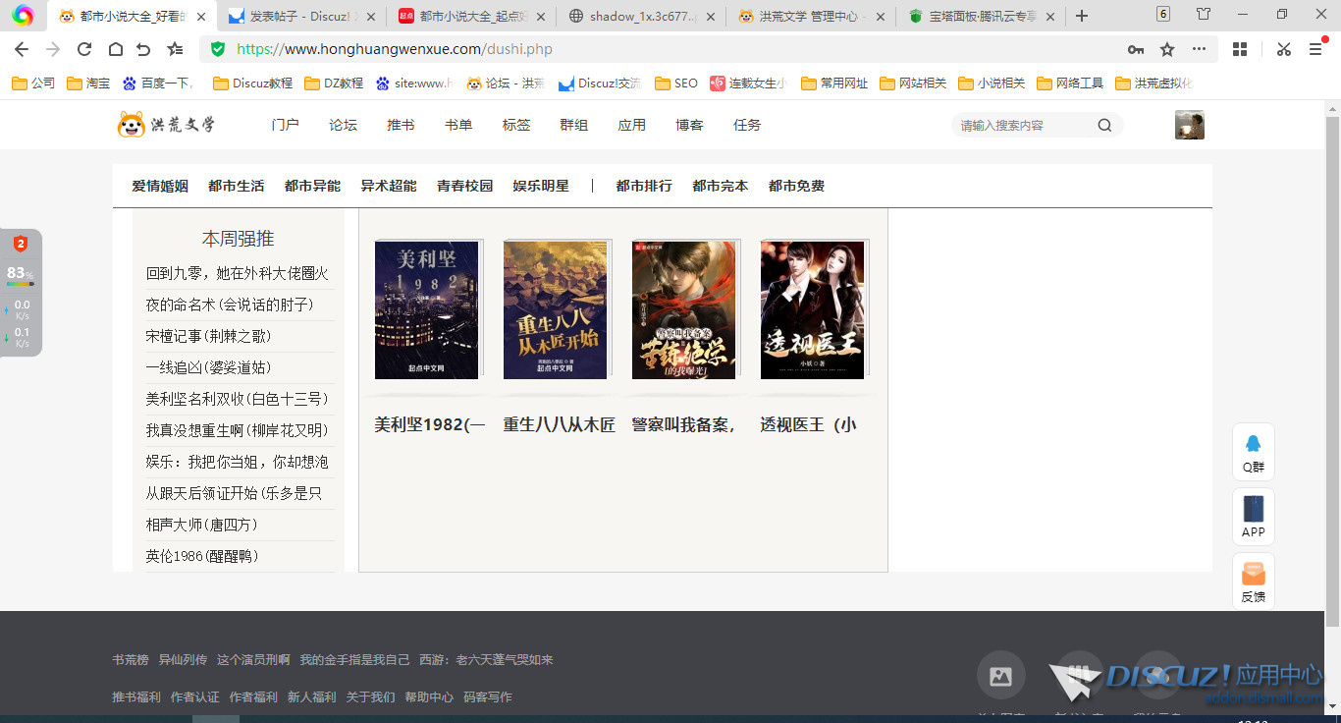Toggle the bookmark star in the address bar
This screenshot has height=723, width=1341.
[1165, 48]
